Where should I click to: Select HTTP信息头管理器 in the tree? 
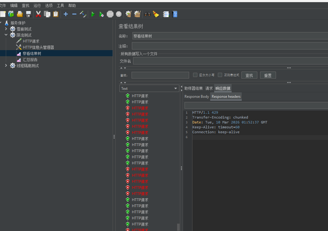click(x=38, y=47)
